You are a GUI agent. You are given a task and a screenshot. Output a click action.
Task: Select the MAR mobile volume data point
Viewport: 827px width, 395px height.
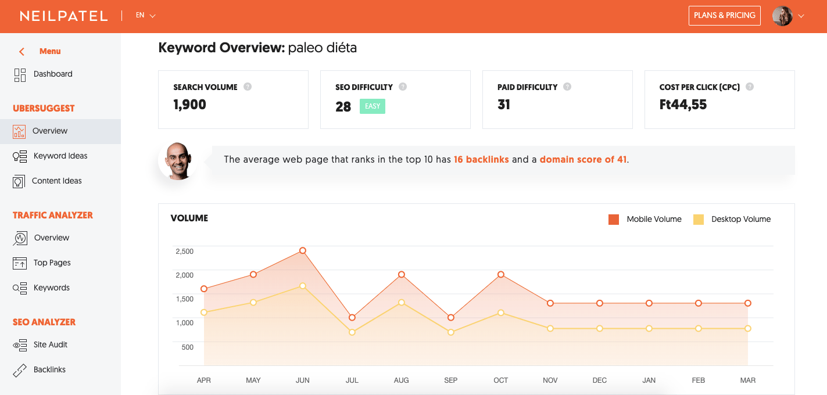[748, 303]
